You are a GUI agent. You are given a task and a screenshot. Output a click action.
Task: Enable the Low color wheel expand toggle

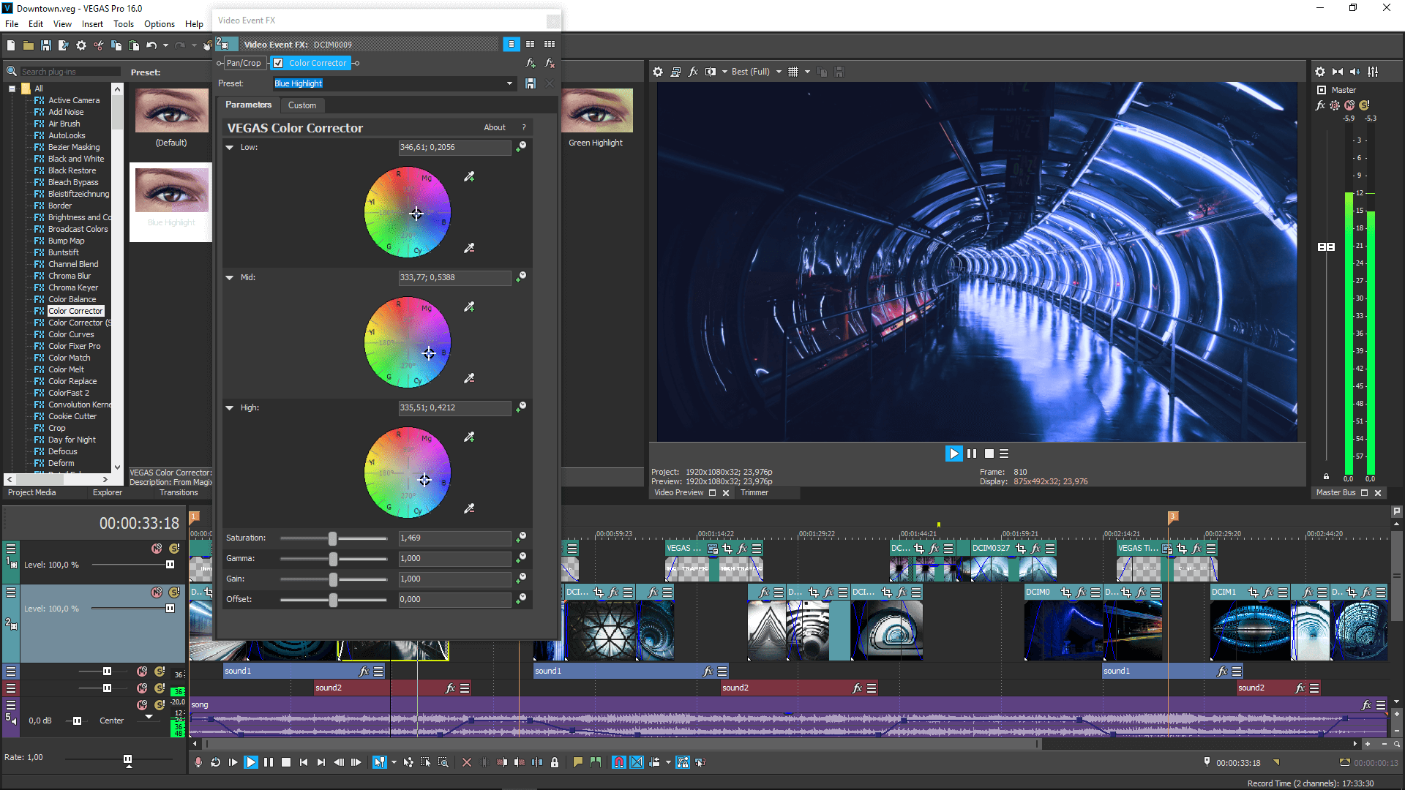[230, 146]
